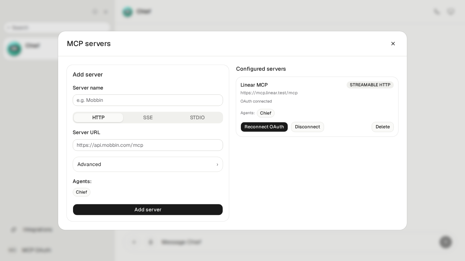Image resolution: width=465 pixels, height=261 pixels.
Task: Click the chevron arrow on the Advanced row
Action: (x=217, y=165)
